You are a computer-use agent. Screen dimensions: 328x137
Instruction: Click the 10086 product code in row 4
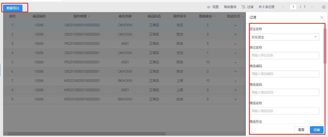[x=39, y=53]
